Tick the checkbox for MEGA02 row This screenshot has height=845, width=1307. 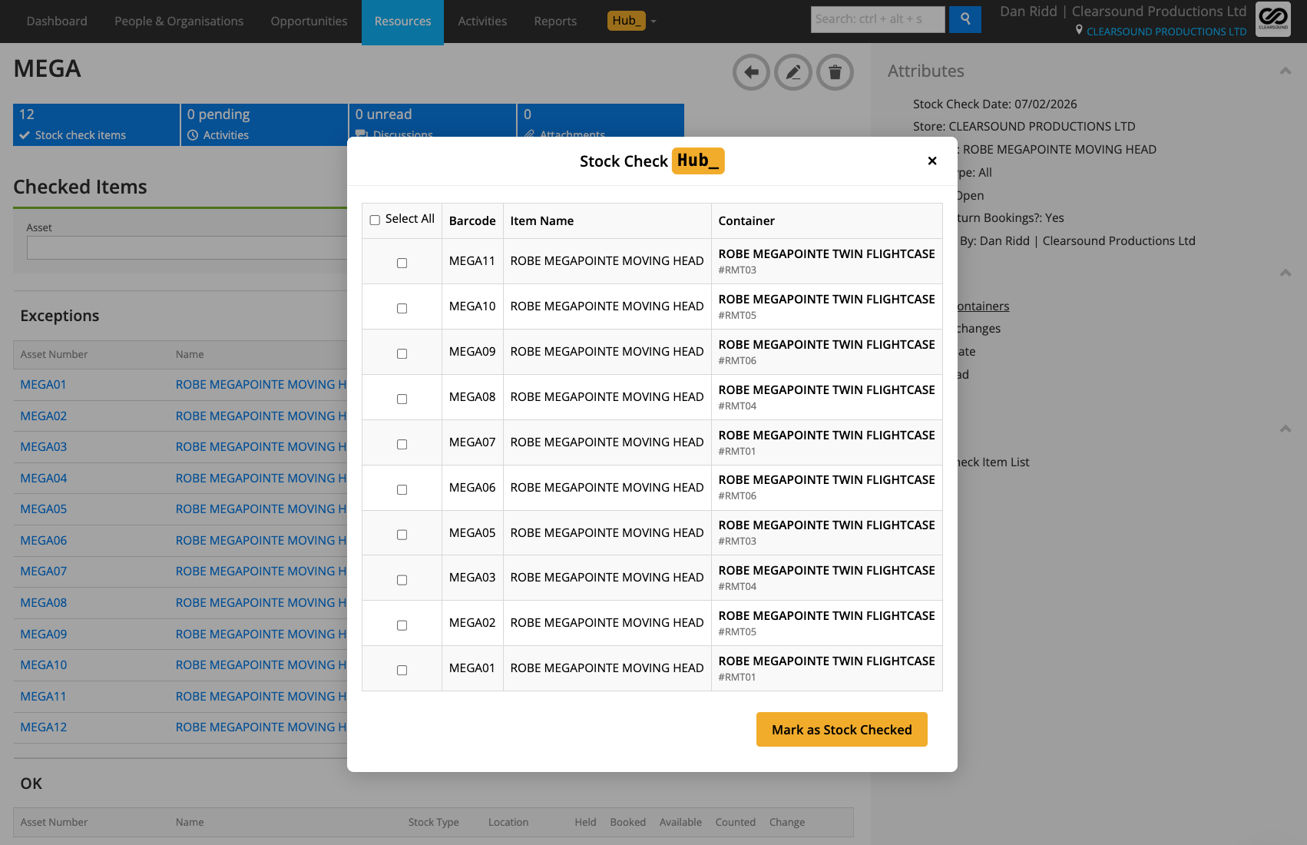pyautogui.click(x=402, y=625)
